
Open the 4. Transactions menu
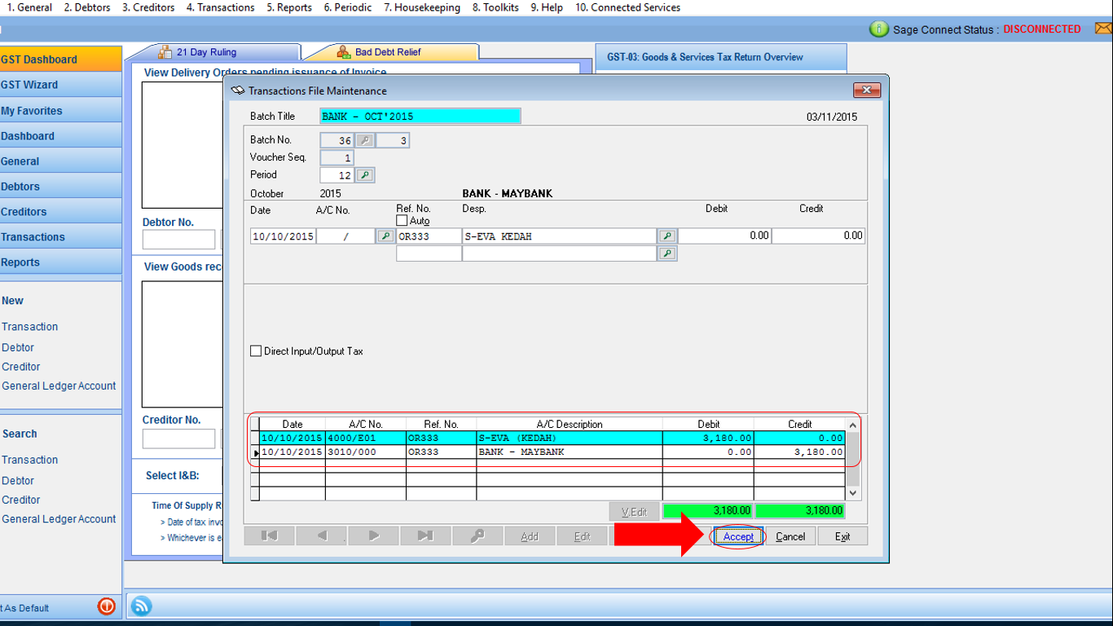[220, 7]
